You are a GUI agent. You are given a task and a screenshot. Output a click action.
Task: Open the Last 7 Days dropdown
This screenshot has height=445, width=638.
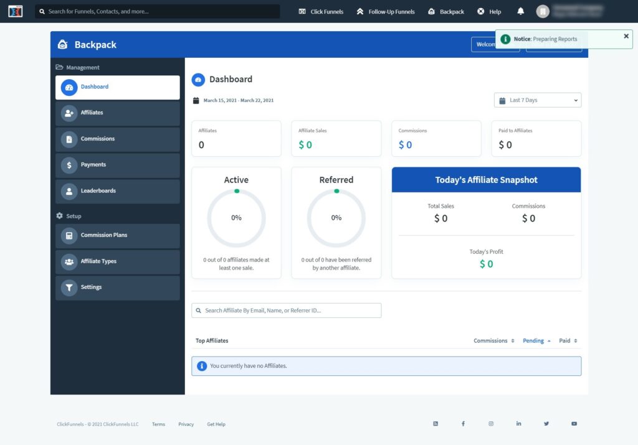tap(538, 100)
